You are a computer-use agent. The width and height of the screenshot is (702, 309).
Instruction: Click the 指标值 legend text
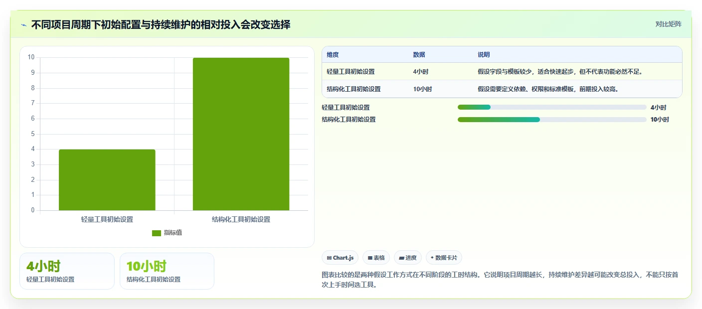click(x=173, y=233)
